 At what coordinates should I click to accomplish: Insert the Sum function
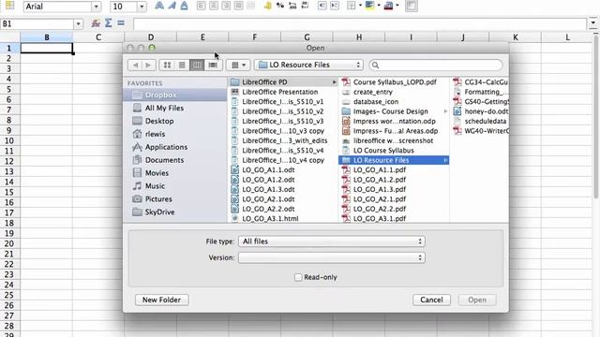coord(109,23)
